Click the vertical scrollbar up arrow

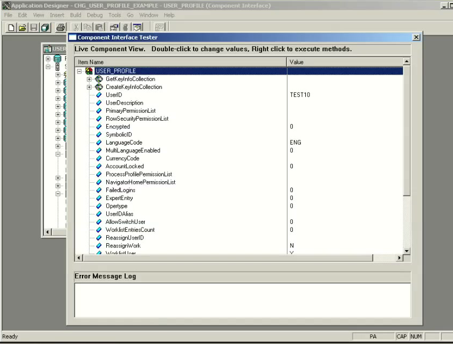tap(407, 61)
